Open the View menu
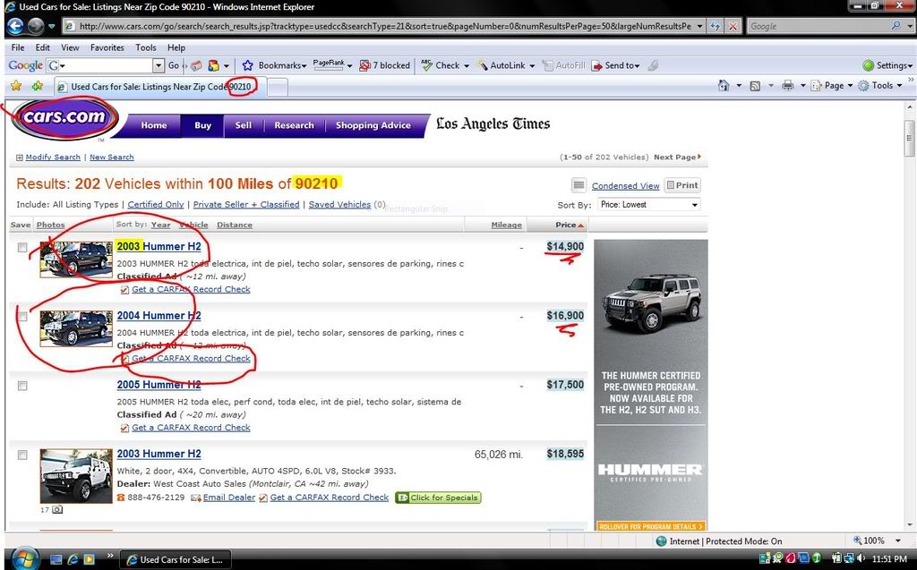 pyautogui.click(x=70, y=47)
